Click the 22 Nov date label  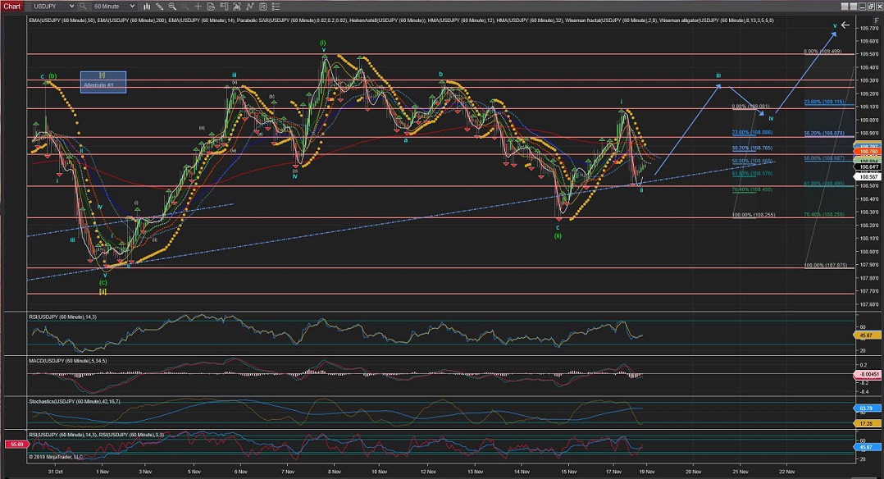coord(787,472)
